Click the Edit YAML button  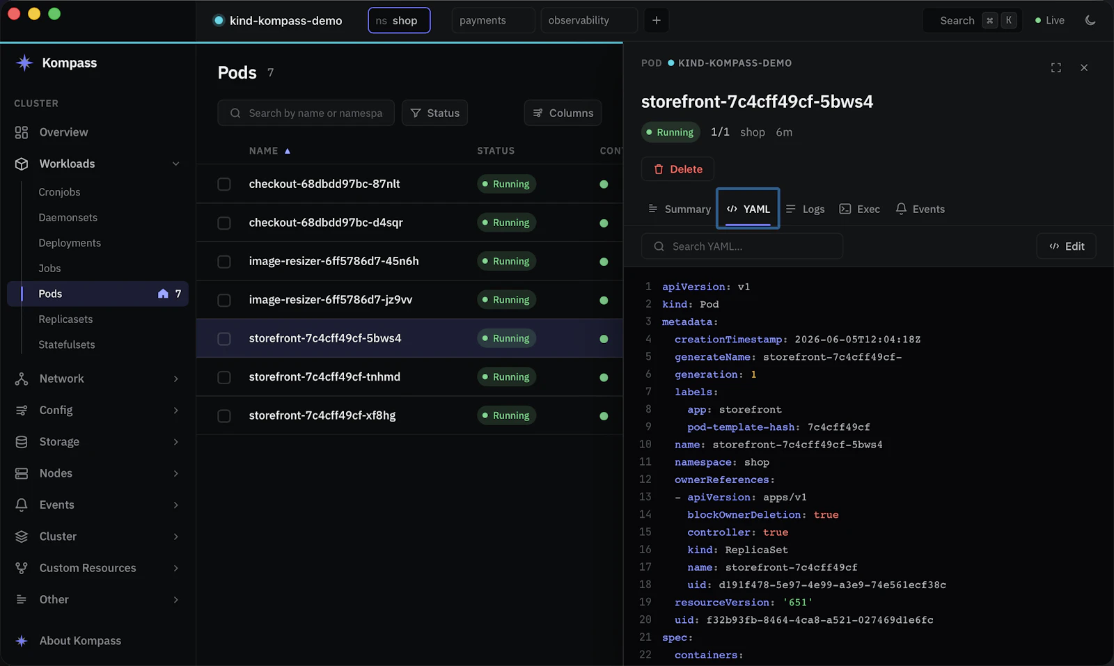pos(1066,246)
